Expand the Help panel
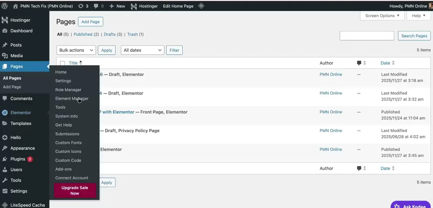433x208 pixels. point(418,16)
